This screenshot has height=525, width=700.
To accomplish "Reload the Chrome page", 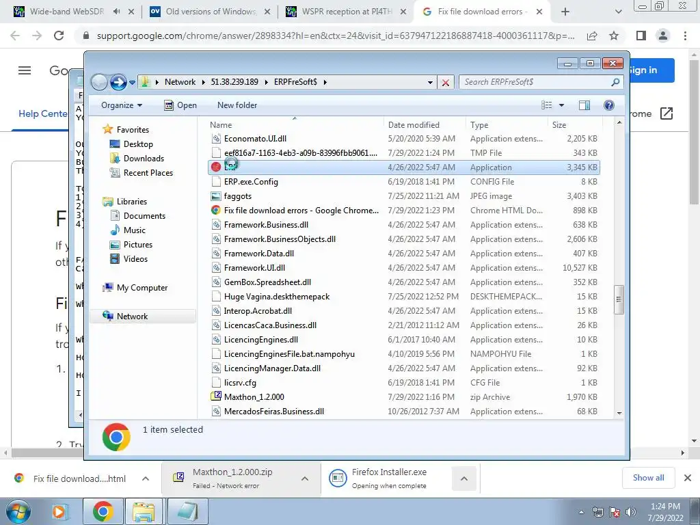I will point(59,36).
